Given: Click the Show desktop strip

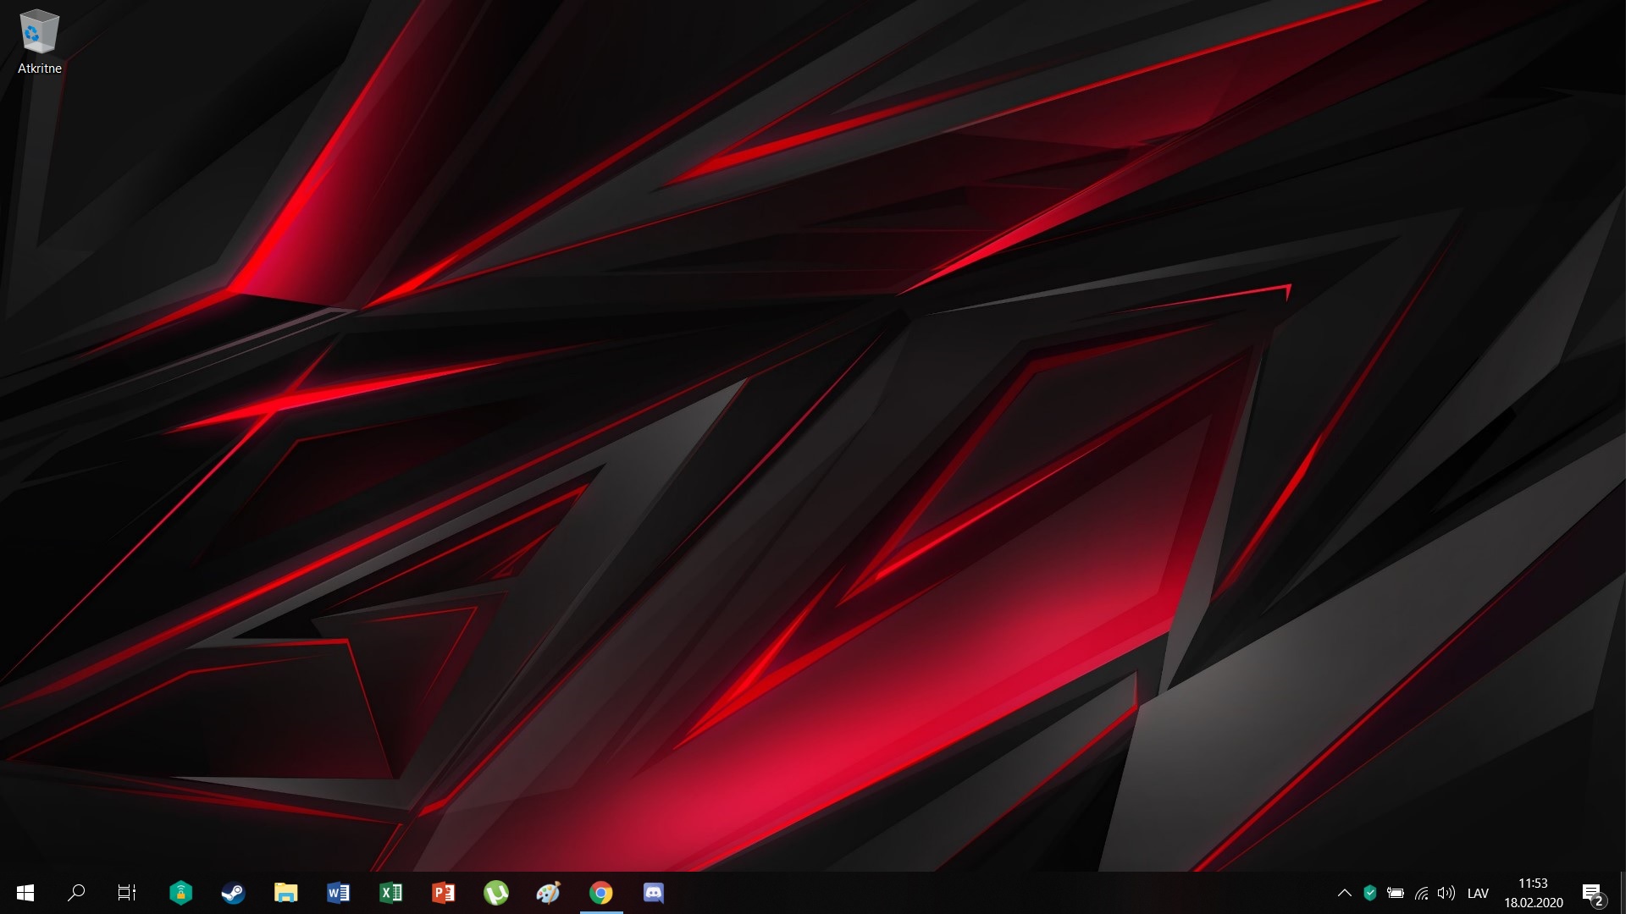Looking at the screenshot, I should click(1623, 893).
